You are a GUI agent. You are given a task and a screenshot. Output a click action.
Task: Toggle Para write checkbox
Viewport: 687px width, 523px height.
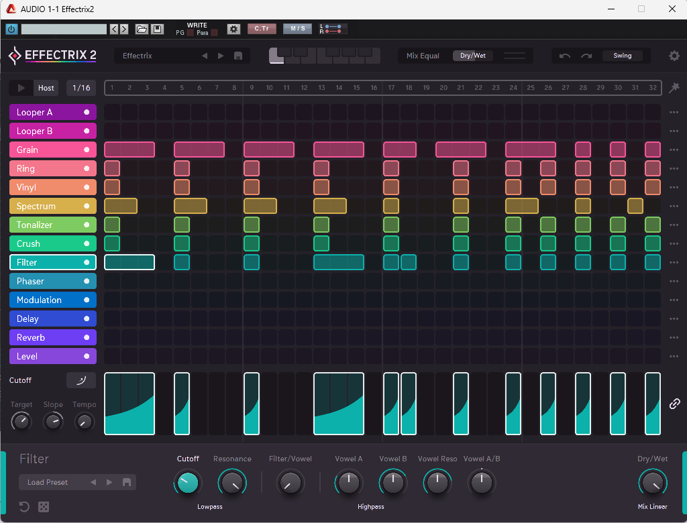coord(214,33)
